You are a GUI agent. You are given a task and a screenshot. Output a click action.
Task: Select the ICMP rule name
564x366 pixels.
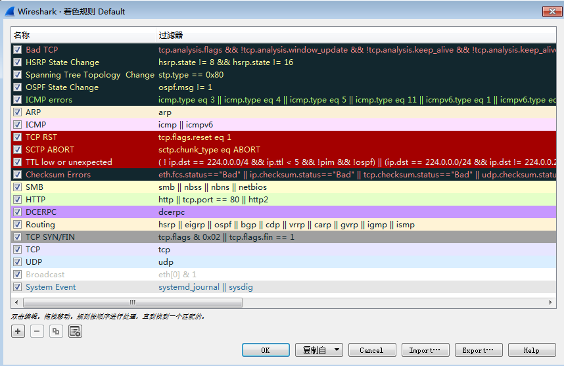[x=35, y=125]
